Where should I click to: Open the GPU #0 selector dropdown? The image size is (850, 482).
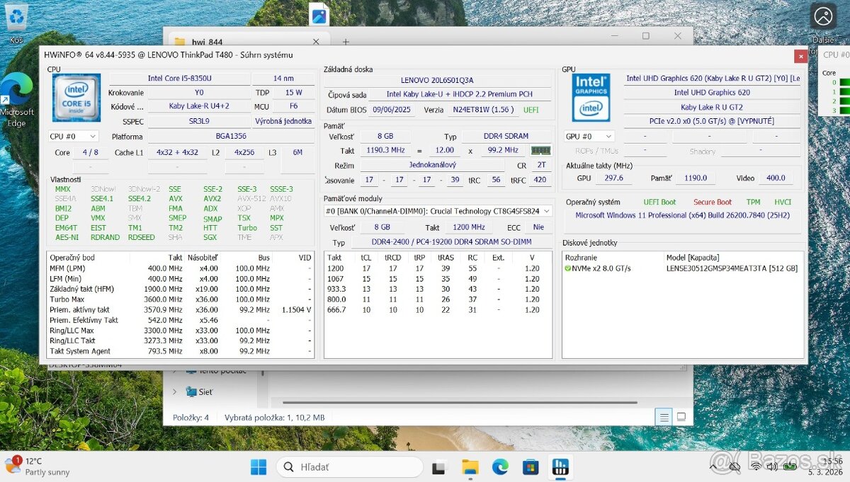pos(589,136)
